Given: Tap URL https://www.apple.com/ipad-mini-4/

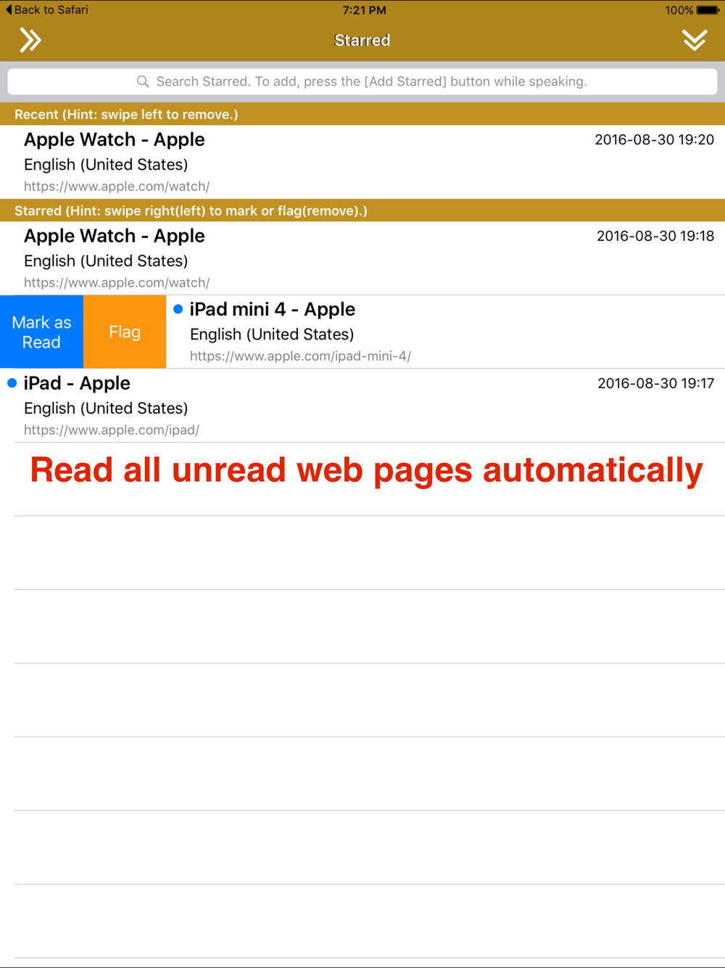Looking at the screenshot, I should (300, 356).
